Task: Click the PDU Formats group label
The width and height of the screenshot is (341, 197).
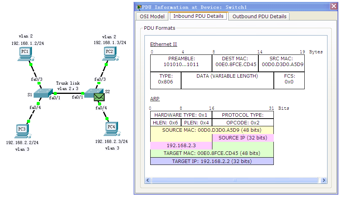Action: click(159, 28)
